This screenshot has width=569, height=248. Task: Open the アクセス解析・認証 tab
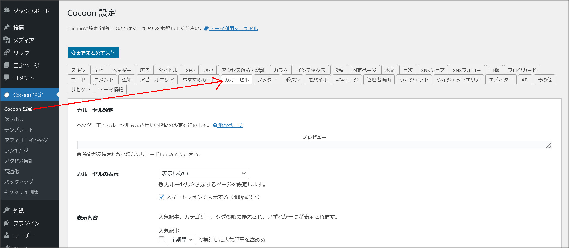[x=243, y=70]
